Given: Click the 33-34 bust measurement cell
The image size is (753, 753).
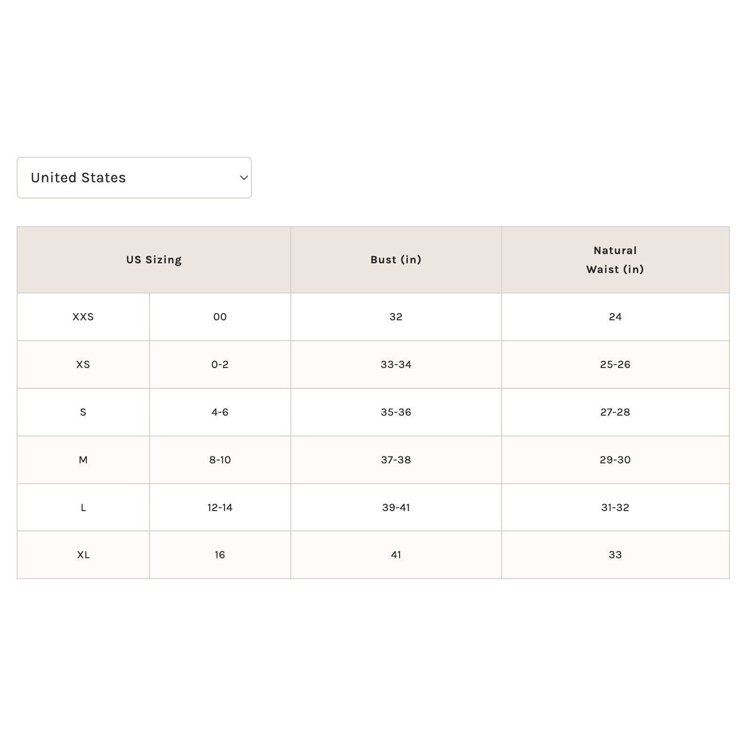Looking at the screenshot, I should pos(396,364).
